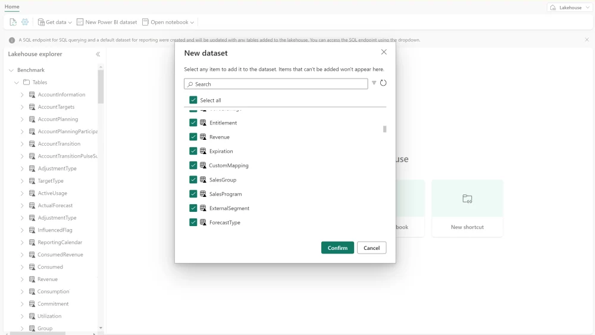Click the new file icon in toolbar
595x335 pixels.
(13, 22)
